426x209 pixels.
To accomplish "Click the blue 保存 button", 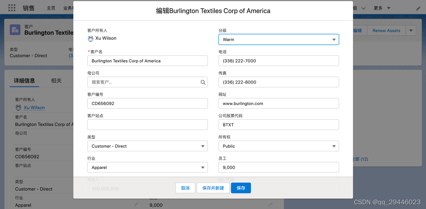I will point(241,188).
